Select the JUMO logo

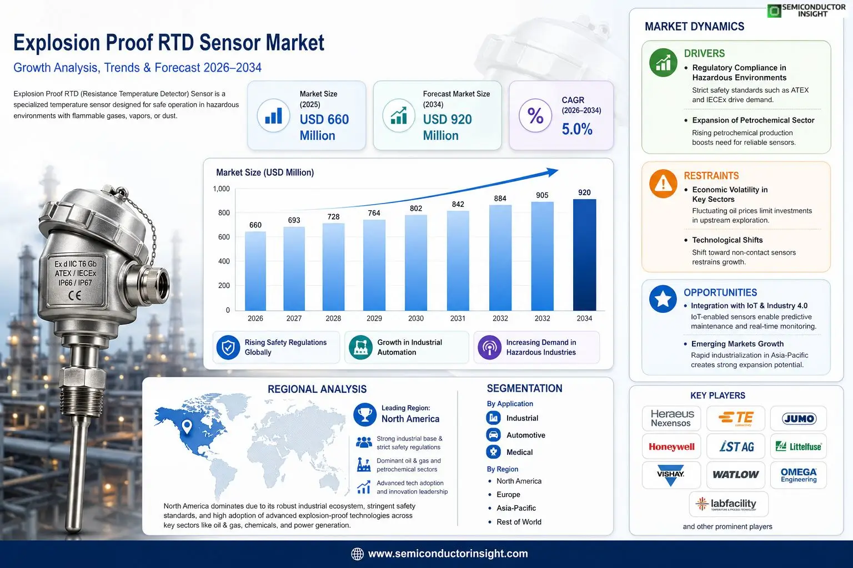[799, 418]
